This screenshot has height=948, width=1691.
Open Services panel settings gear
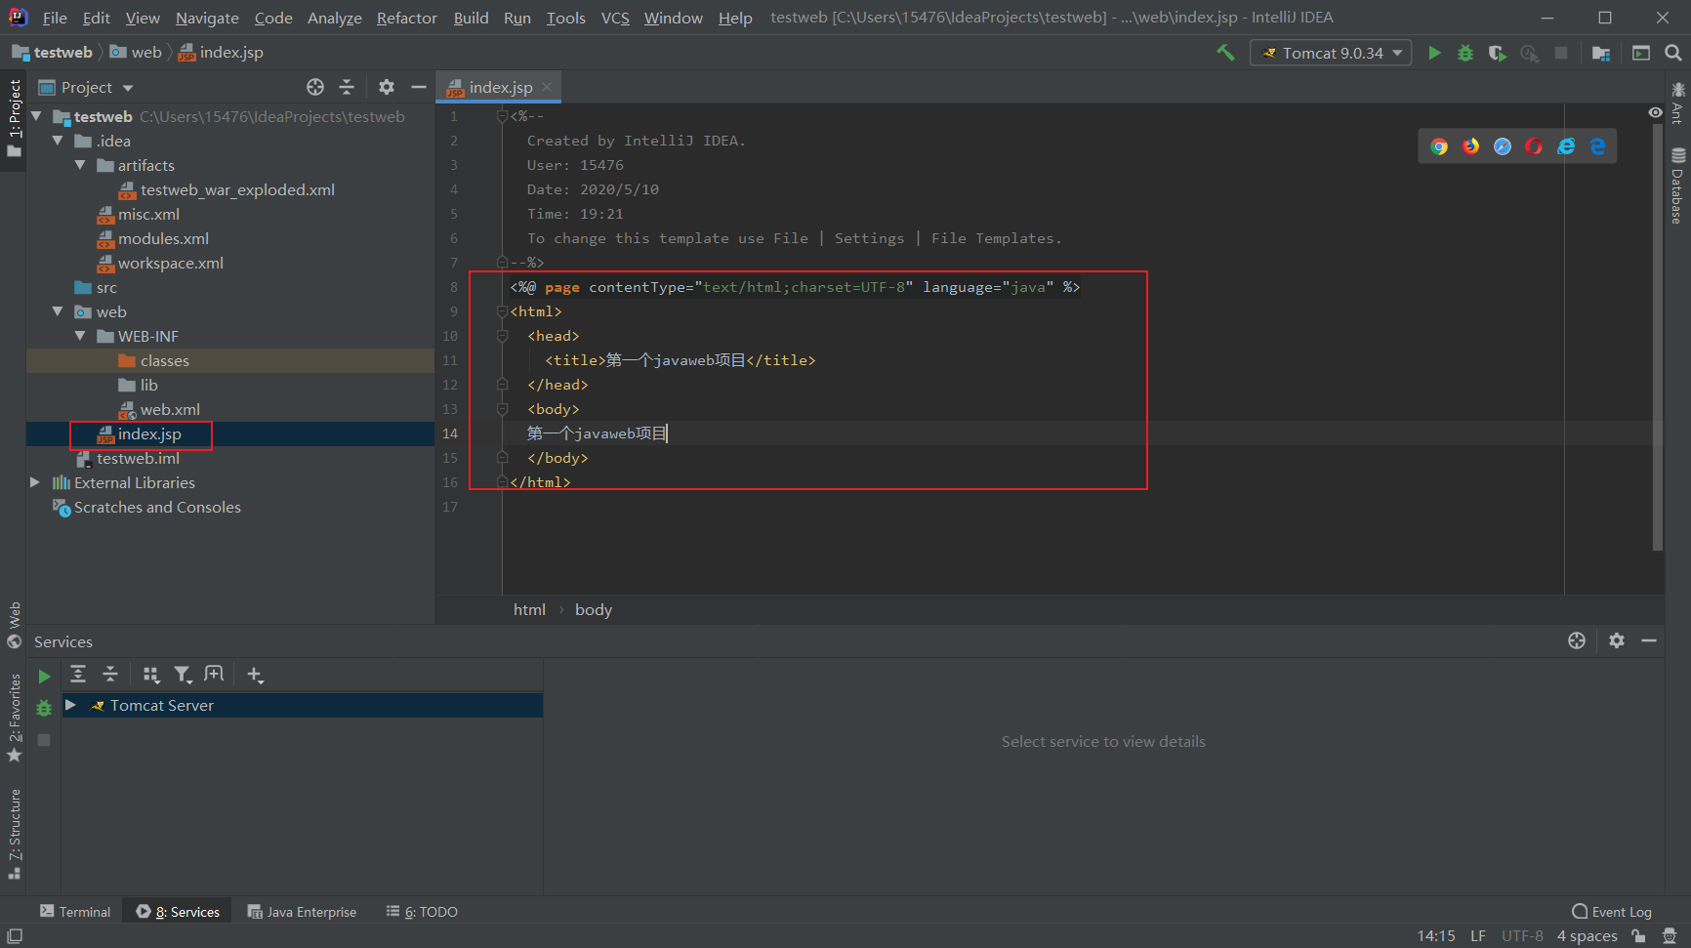1617,640
